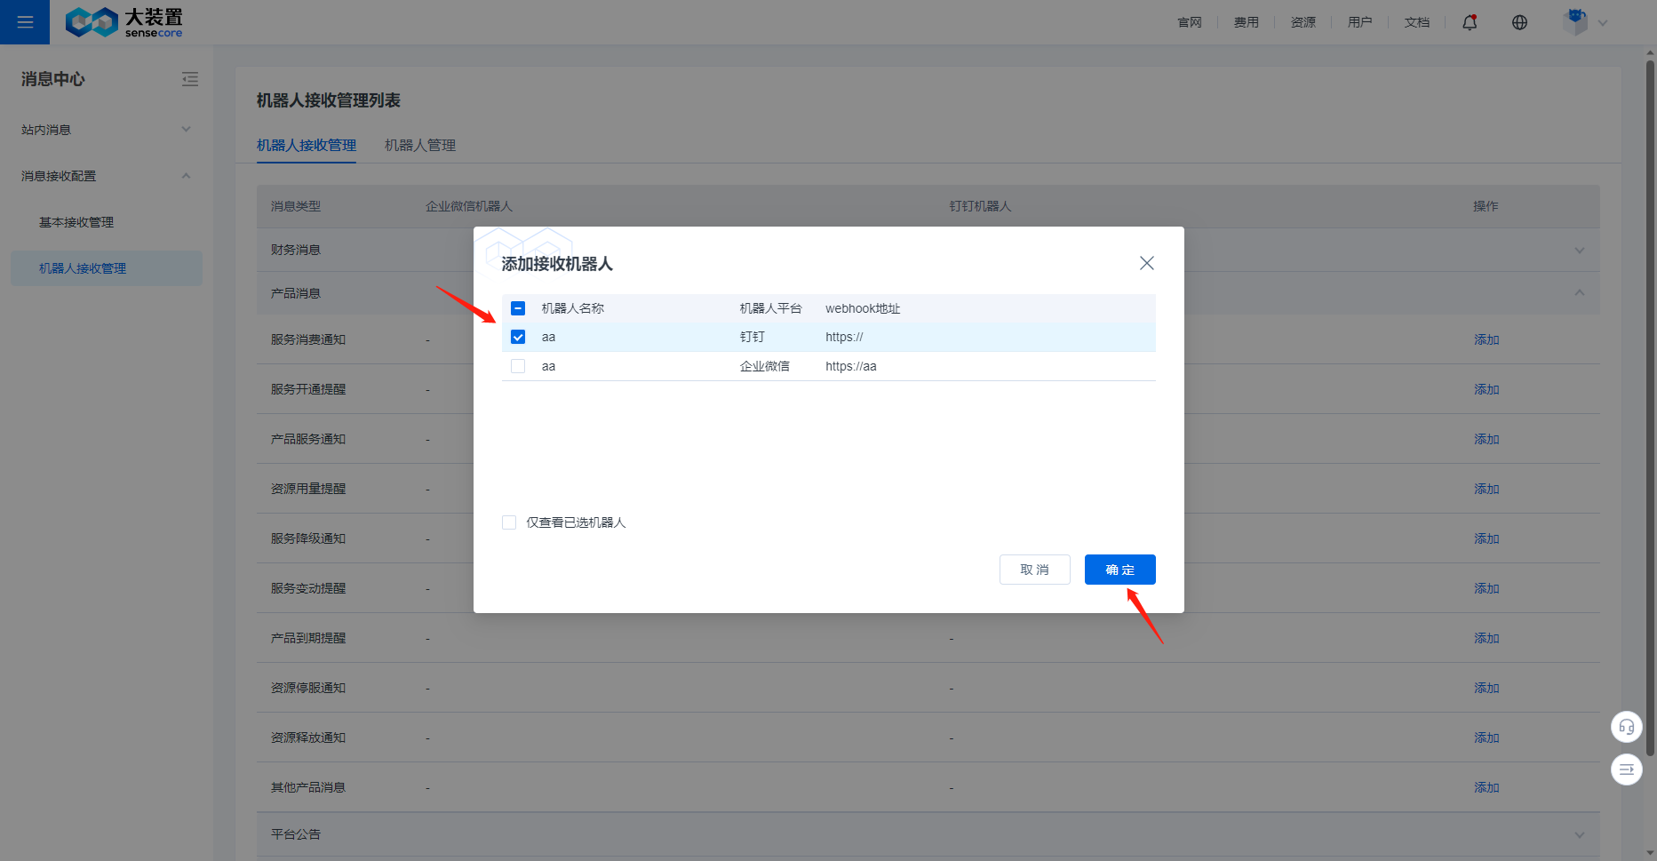The image size is (1657, 861).
Task: Click the SenseCore 大装置 logo
Action: (124, 22)
